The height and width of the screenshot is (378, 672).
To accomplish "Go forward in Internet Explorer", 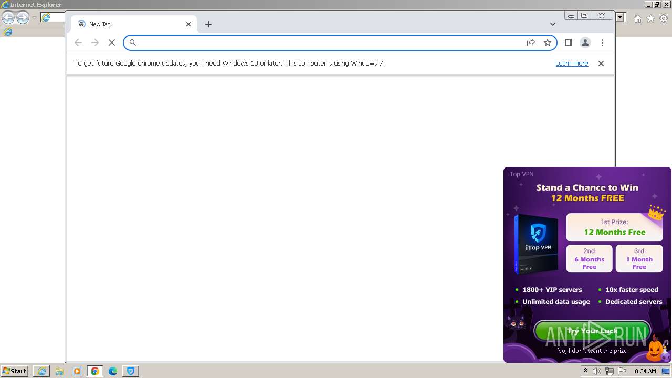I will coord(23,17).
